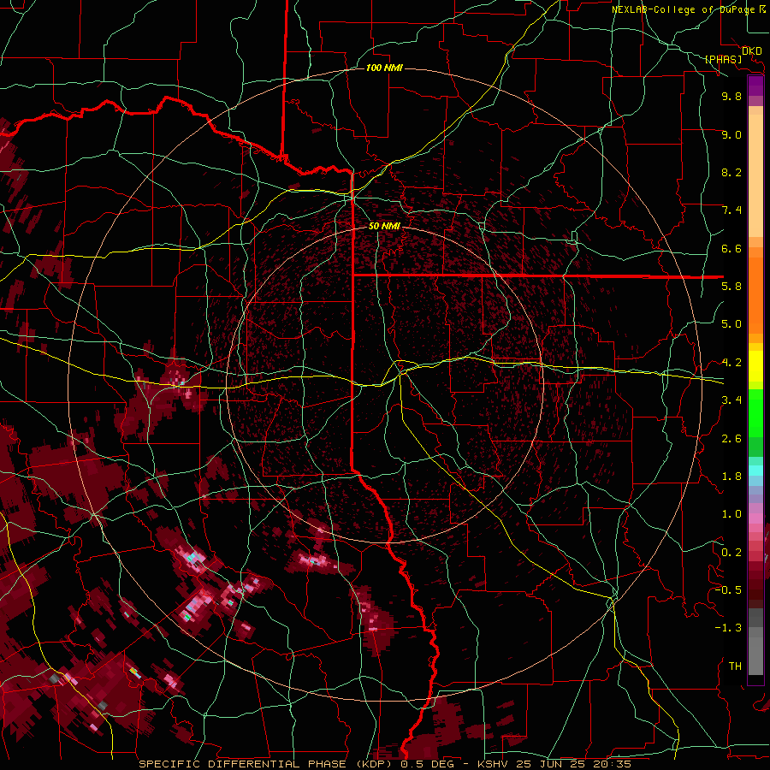
Task: Click the 3.4 scale value
Action: pos(731,400)
